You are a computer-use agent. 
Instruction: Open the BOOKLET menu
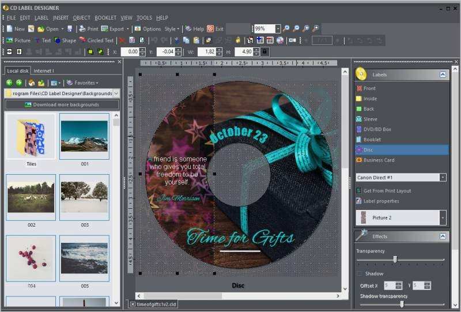pyautogui.click(x=105, y=18)
